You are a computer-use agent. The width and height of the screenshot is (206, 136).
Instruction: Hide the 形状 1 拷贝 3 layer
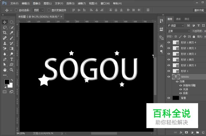point(169,48)
